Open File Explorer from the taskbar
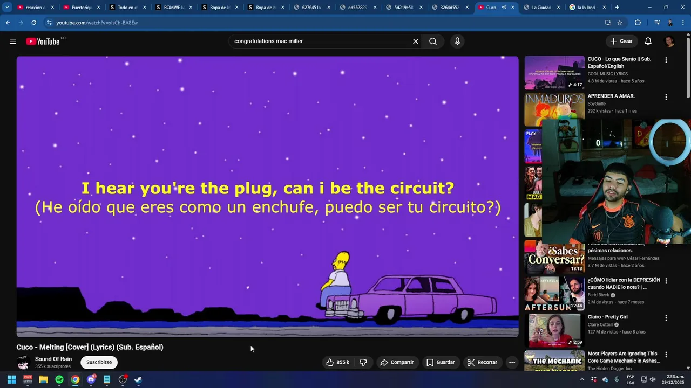This screenshot has width=691, height=388. tap(44, 379)
